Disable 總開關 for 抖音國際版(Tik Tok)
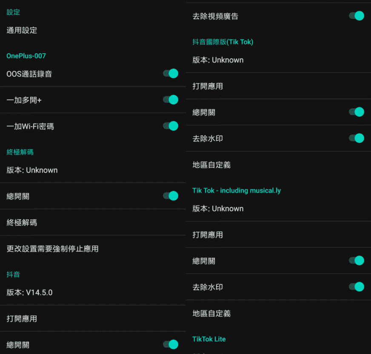 coord(356,112)
